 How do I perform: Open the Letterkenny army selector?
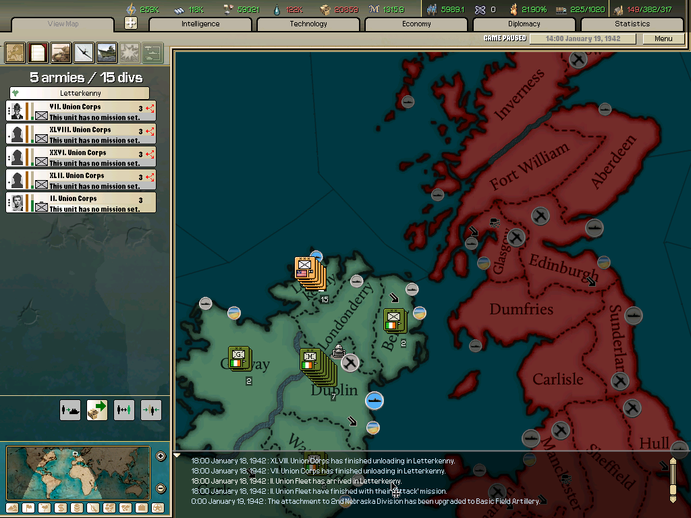[x=80, y=92]
